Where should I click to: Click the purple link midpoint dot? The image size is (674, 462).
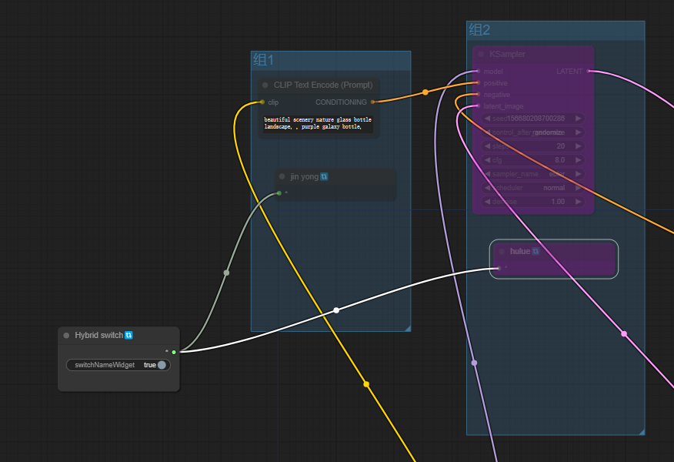(x=474, y=363)
